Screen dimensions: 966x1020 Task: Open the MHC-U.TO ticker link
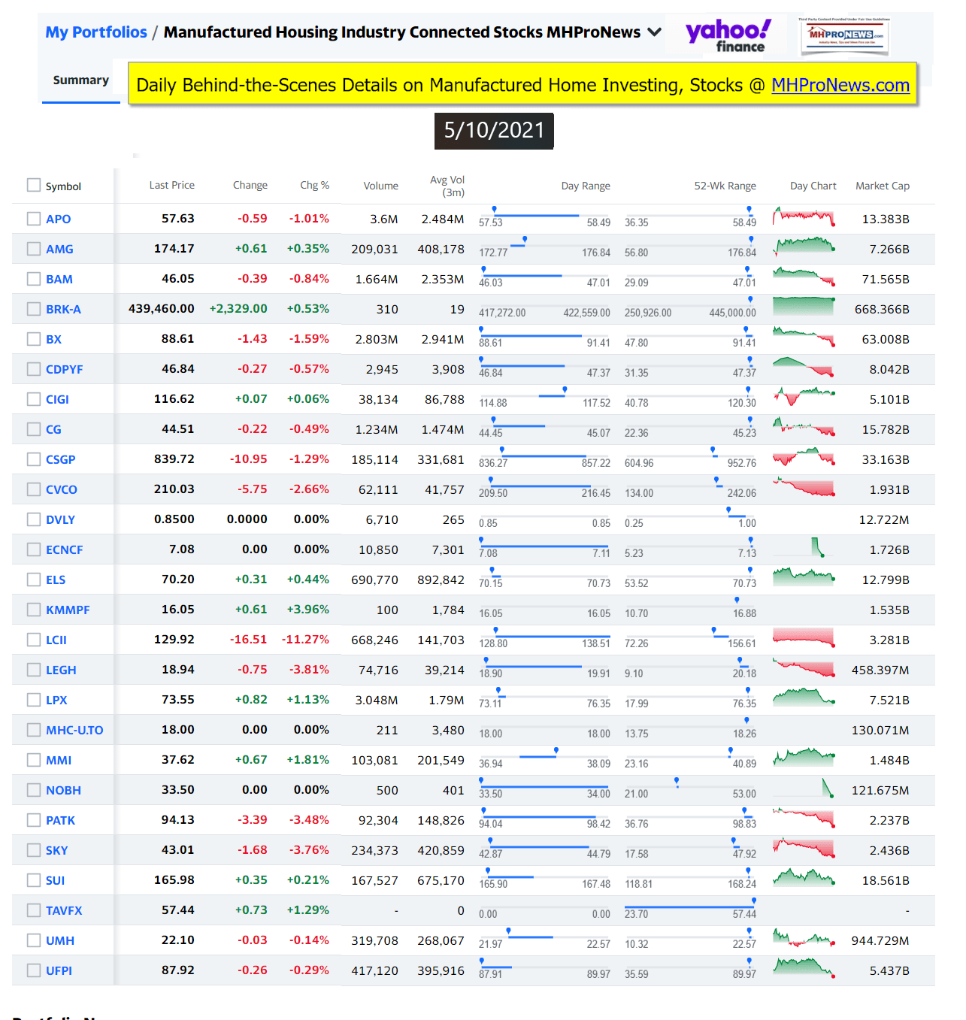point(74,730)
